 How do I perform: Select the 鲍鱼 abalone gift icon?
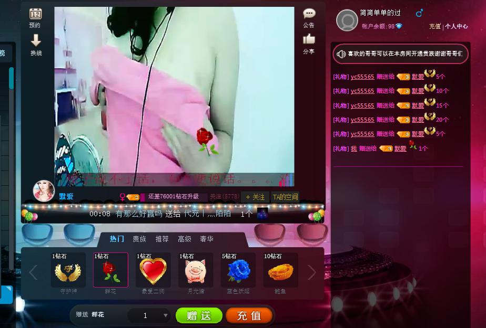[280, 270]
